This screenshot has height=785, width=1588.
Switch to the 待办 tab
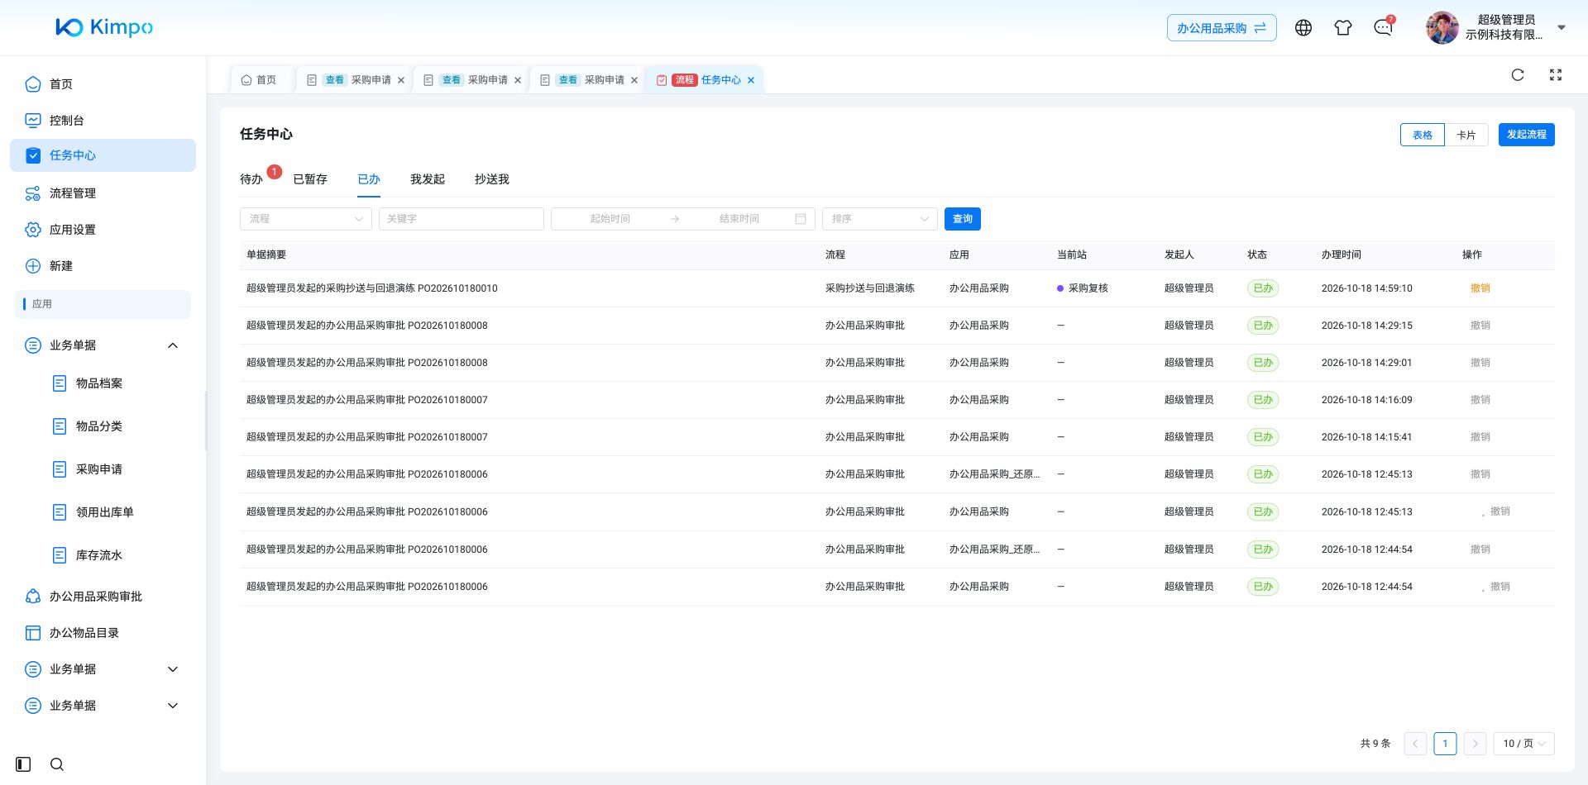(251, 179)
